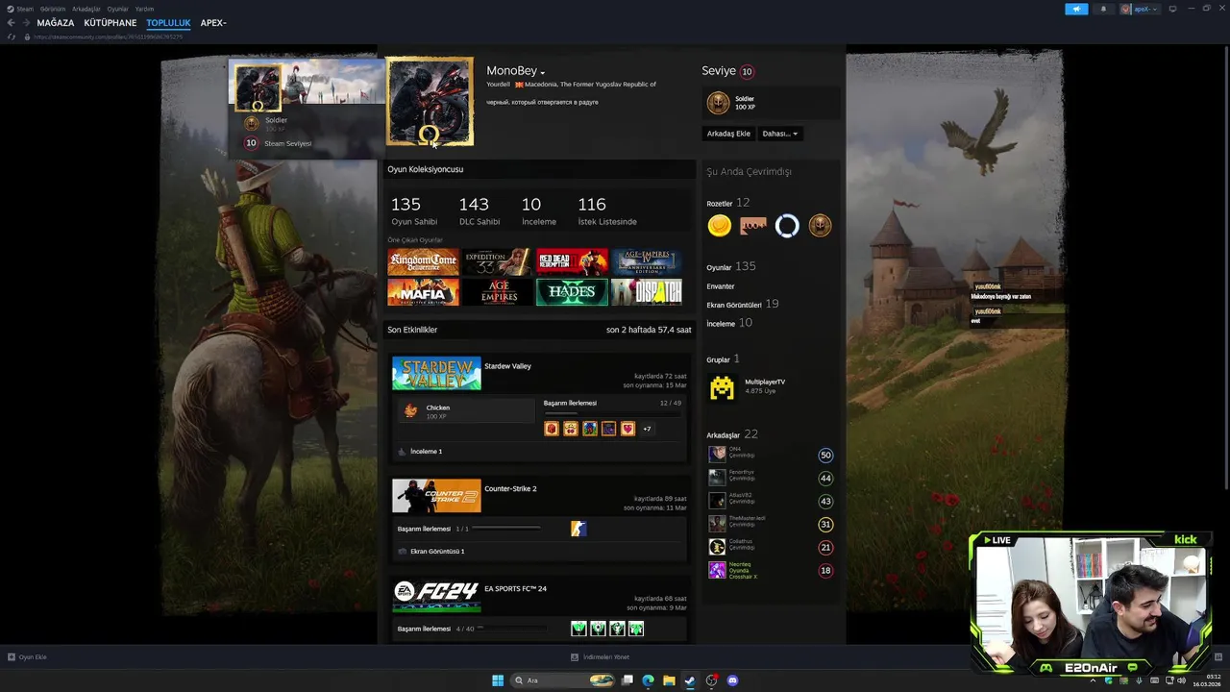Screen dimensions: 1230x692
Task: Open Counter-Strike 2 Ekran Görüntüsü 1 link
Action: 437,552
